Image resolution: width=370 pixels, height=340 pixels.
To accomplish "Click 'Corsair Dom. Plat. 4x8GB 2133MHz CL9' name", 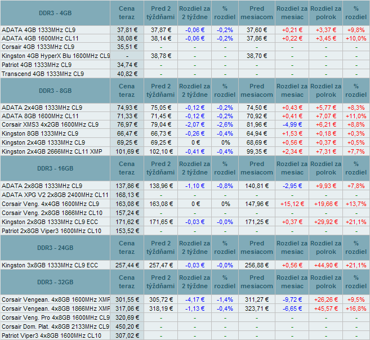I will coord(55,326).
